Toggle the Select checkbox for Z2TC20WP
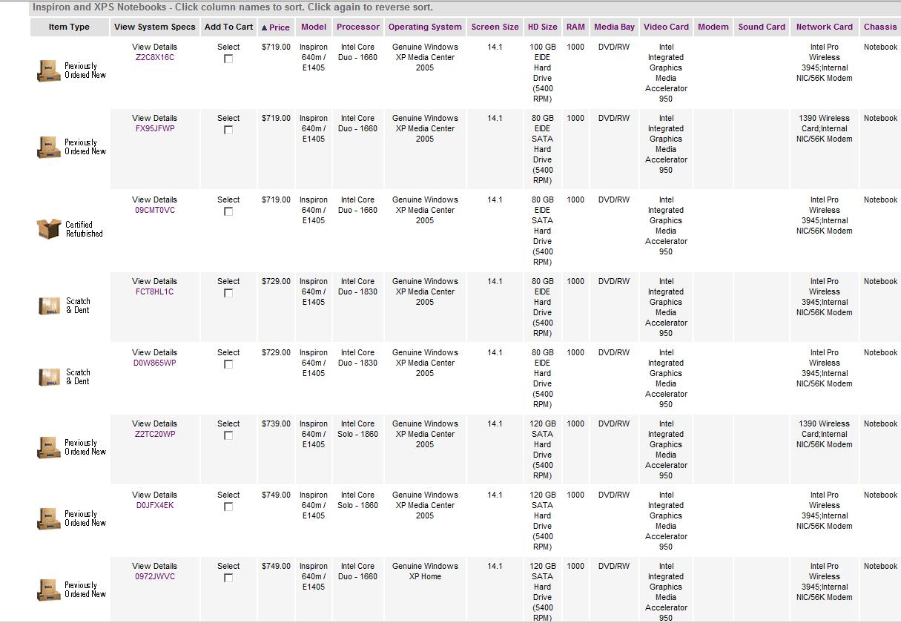This screenshot has width=901, height=623. [x=228, y=435]
